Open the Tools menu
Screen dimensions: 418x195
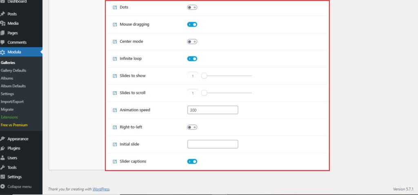(21, 167)
